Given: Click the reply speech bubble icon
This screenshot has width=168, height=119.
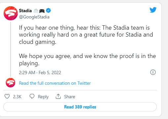Looking at the screenshot, I should pos(32,96).
